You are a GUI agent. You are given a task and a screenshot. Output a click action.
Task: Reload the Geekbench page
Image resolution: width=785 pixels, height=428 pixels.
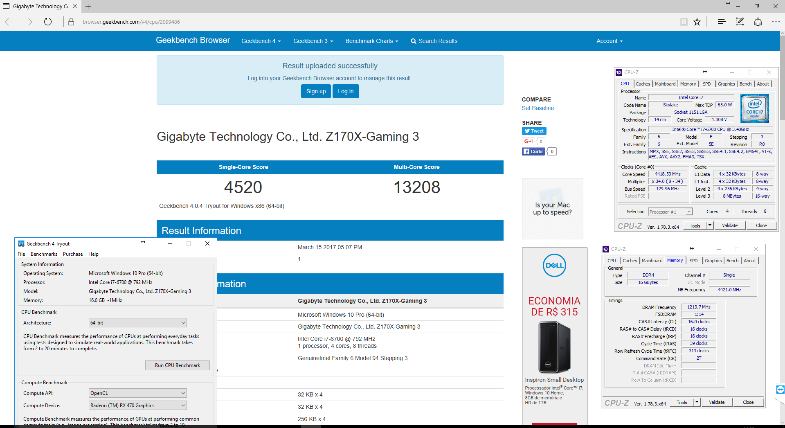pos(48,22)
